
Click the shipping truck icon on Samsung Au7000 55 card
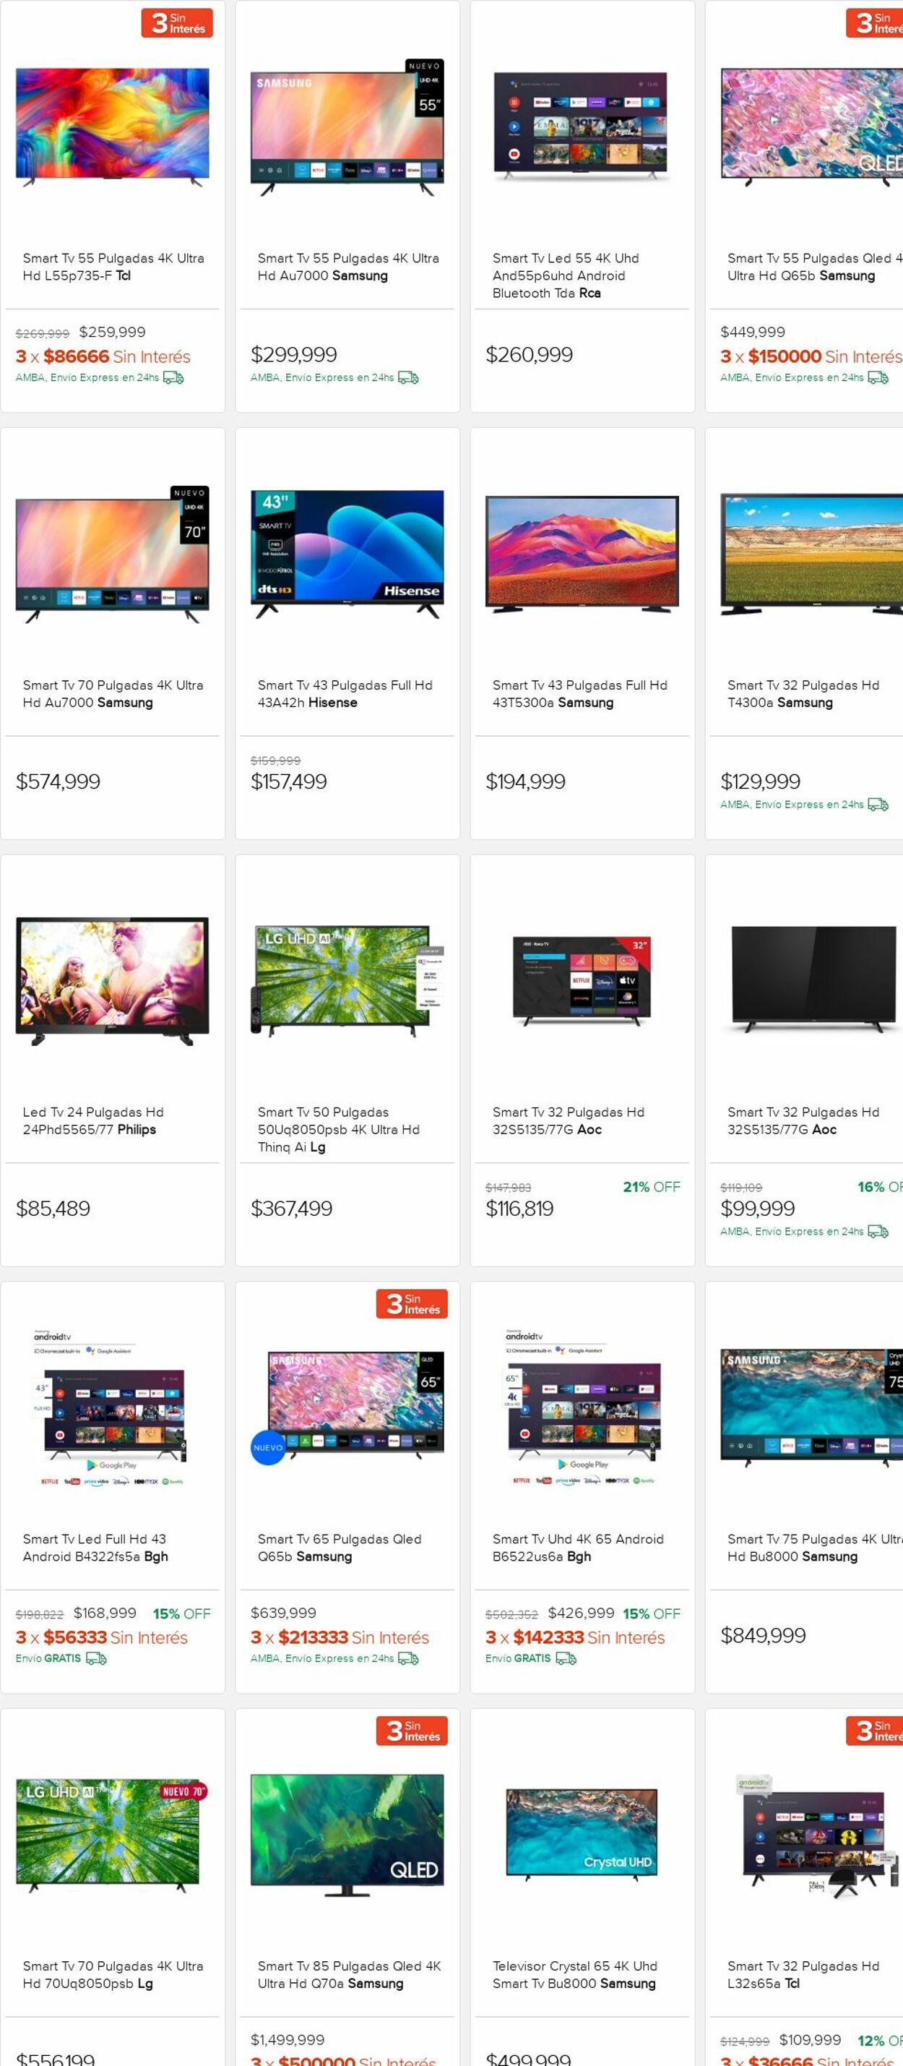[x=409, y=377]
